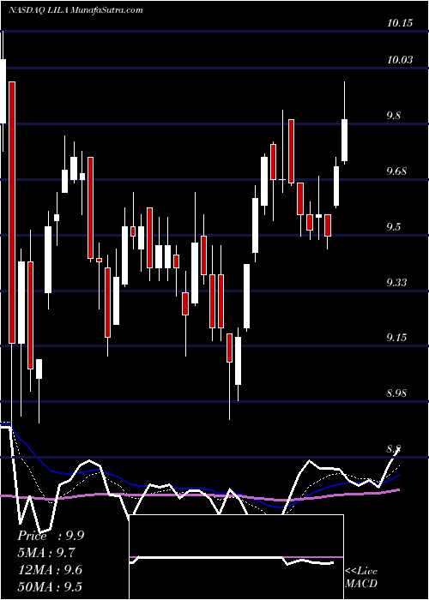
Task: Click the 10.03 price axis label
Action: click(x=400, y=60)
